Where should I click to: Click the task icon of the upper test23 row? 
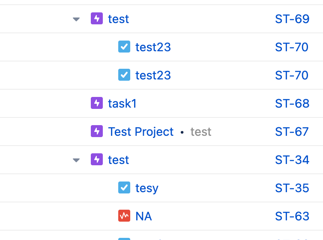[124, 47]
